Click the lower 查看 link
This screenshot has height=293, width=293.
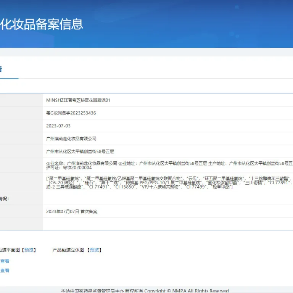click(x=5, y=270)
